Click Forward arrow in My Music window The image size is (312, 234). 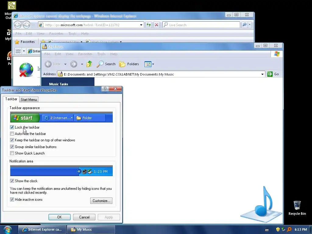pyautogui.click(x=74, y=64)
